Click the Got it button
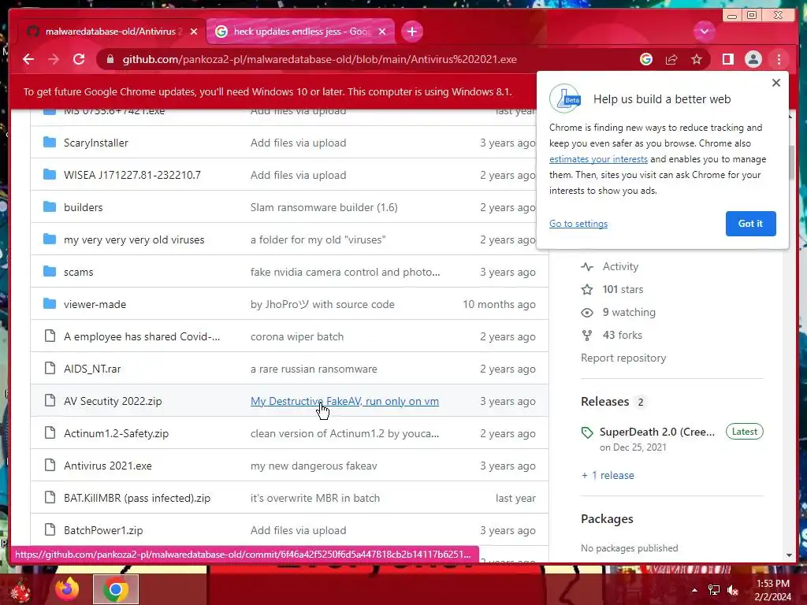This screenshot has width=807, height=605. [x=750, y=223]
